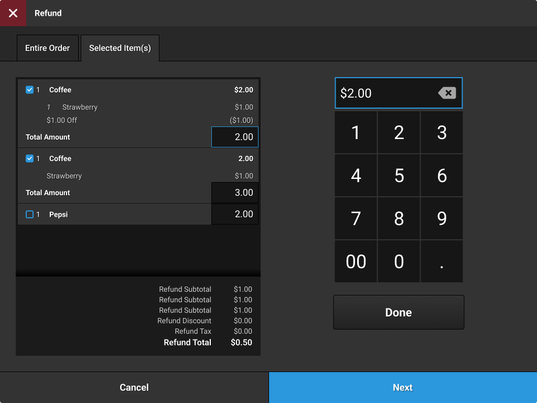Tap the first Coffee Total Amount field
Viewport: 537px width, 403px height.
[x=234, y=137]
